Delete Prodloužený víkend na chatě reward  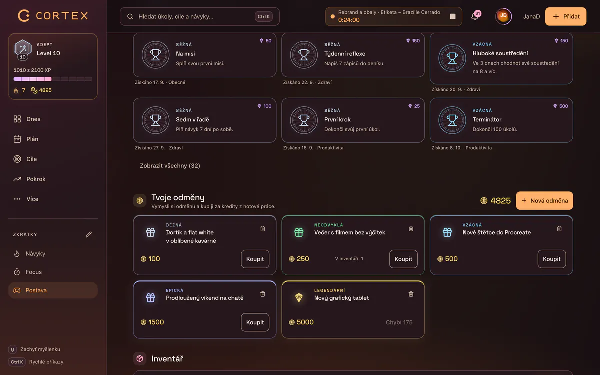(x=263, y=294)
